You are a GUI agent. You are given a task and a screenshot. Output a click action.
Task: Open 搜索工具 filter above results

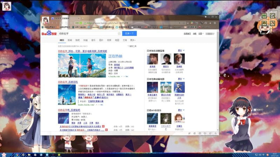pos(132,46)
